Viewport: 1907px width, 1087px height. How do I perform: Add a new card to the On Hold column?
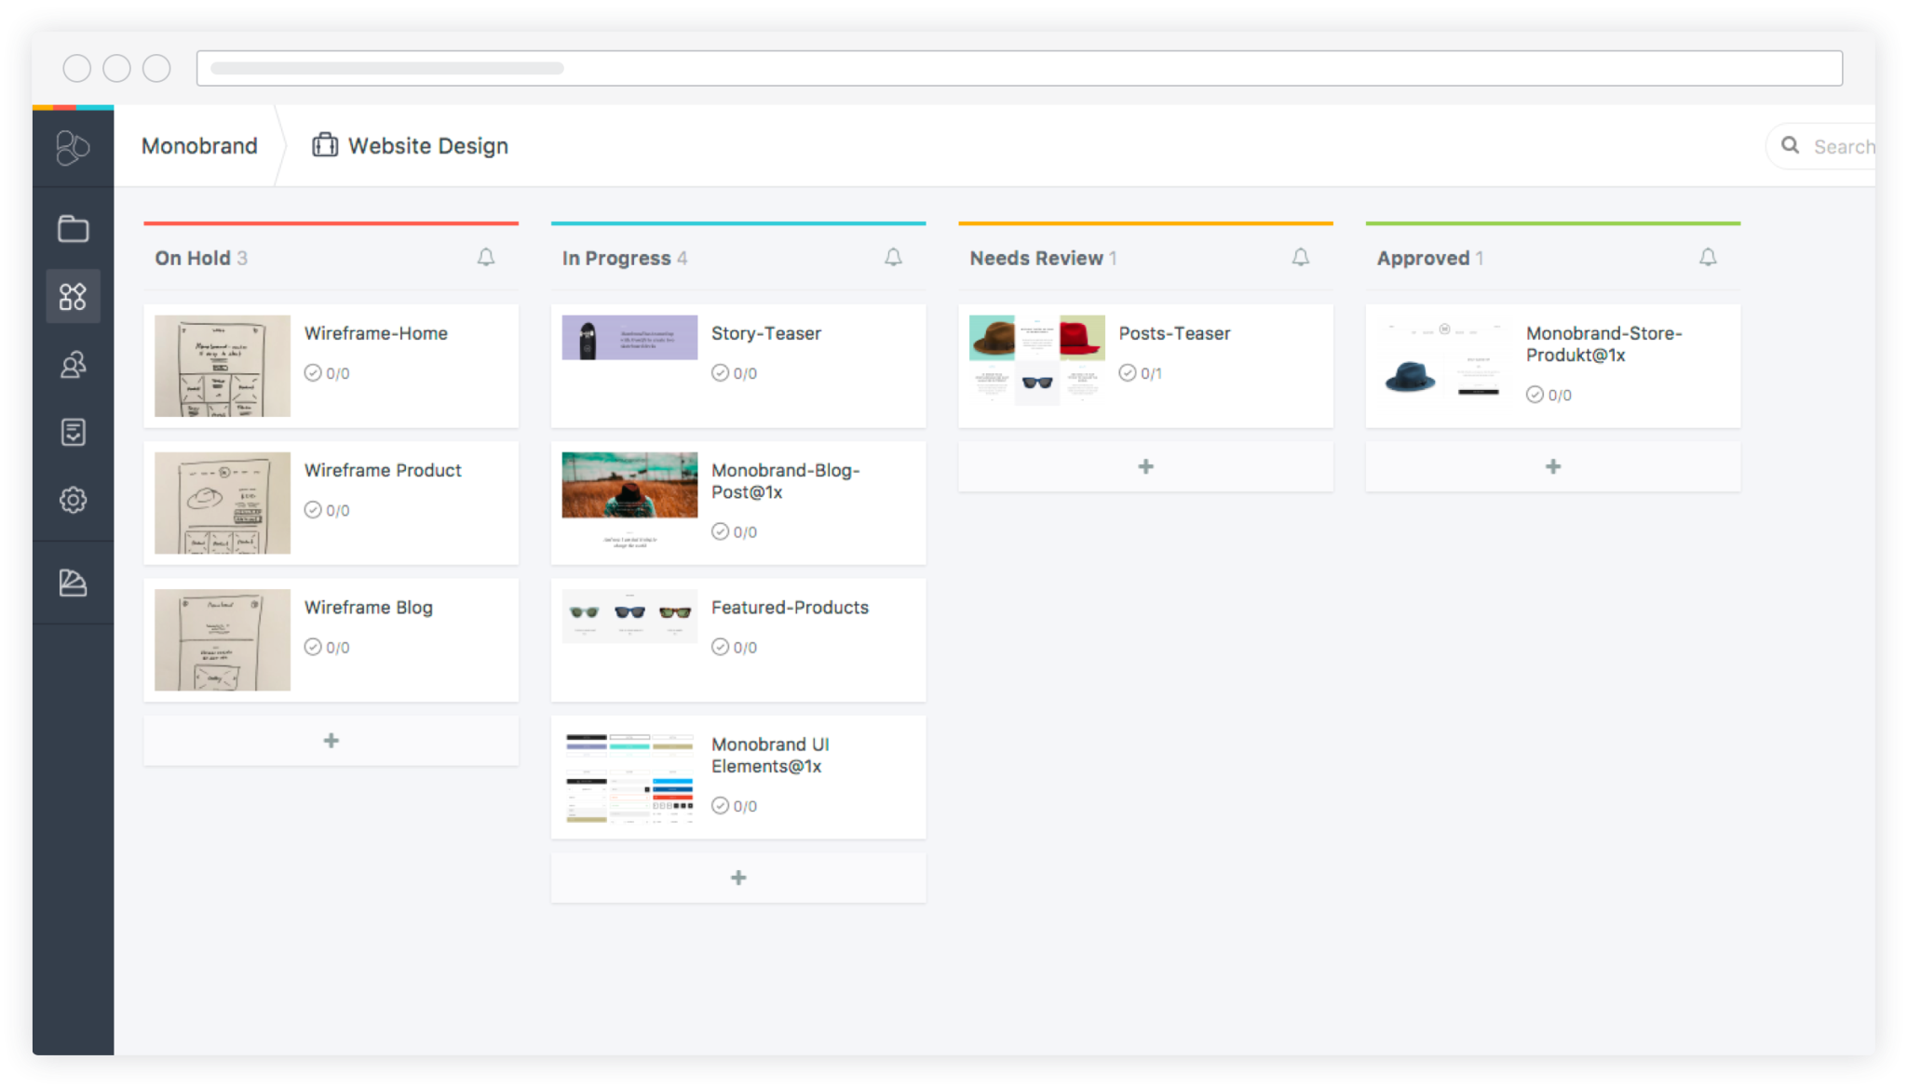[x=331, y=740]
